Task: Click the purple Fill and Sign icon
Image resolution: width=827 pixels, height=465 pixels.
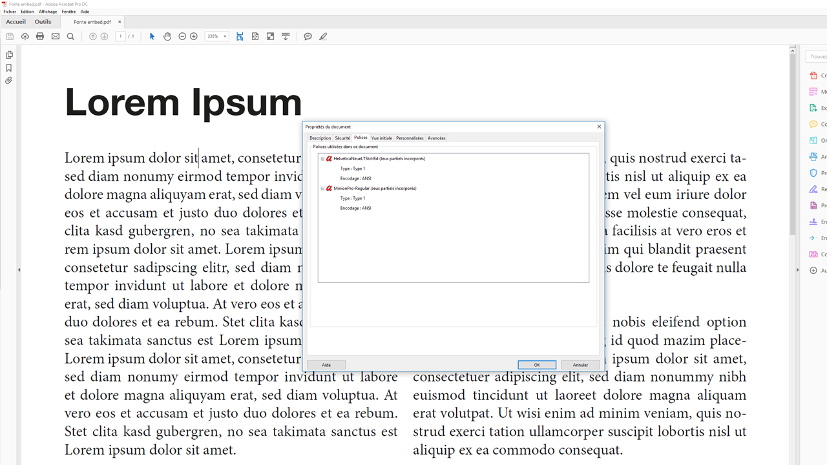Action: coord(813,189)
